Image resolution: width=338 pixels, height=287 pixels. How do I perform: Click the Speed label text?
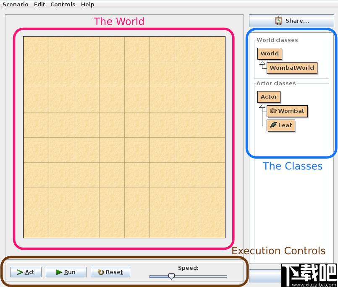(188, 268)
